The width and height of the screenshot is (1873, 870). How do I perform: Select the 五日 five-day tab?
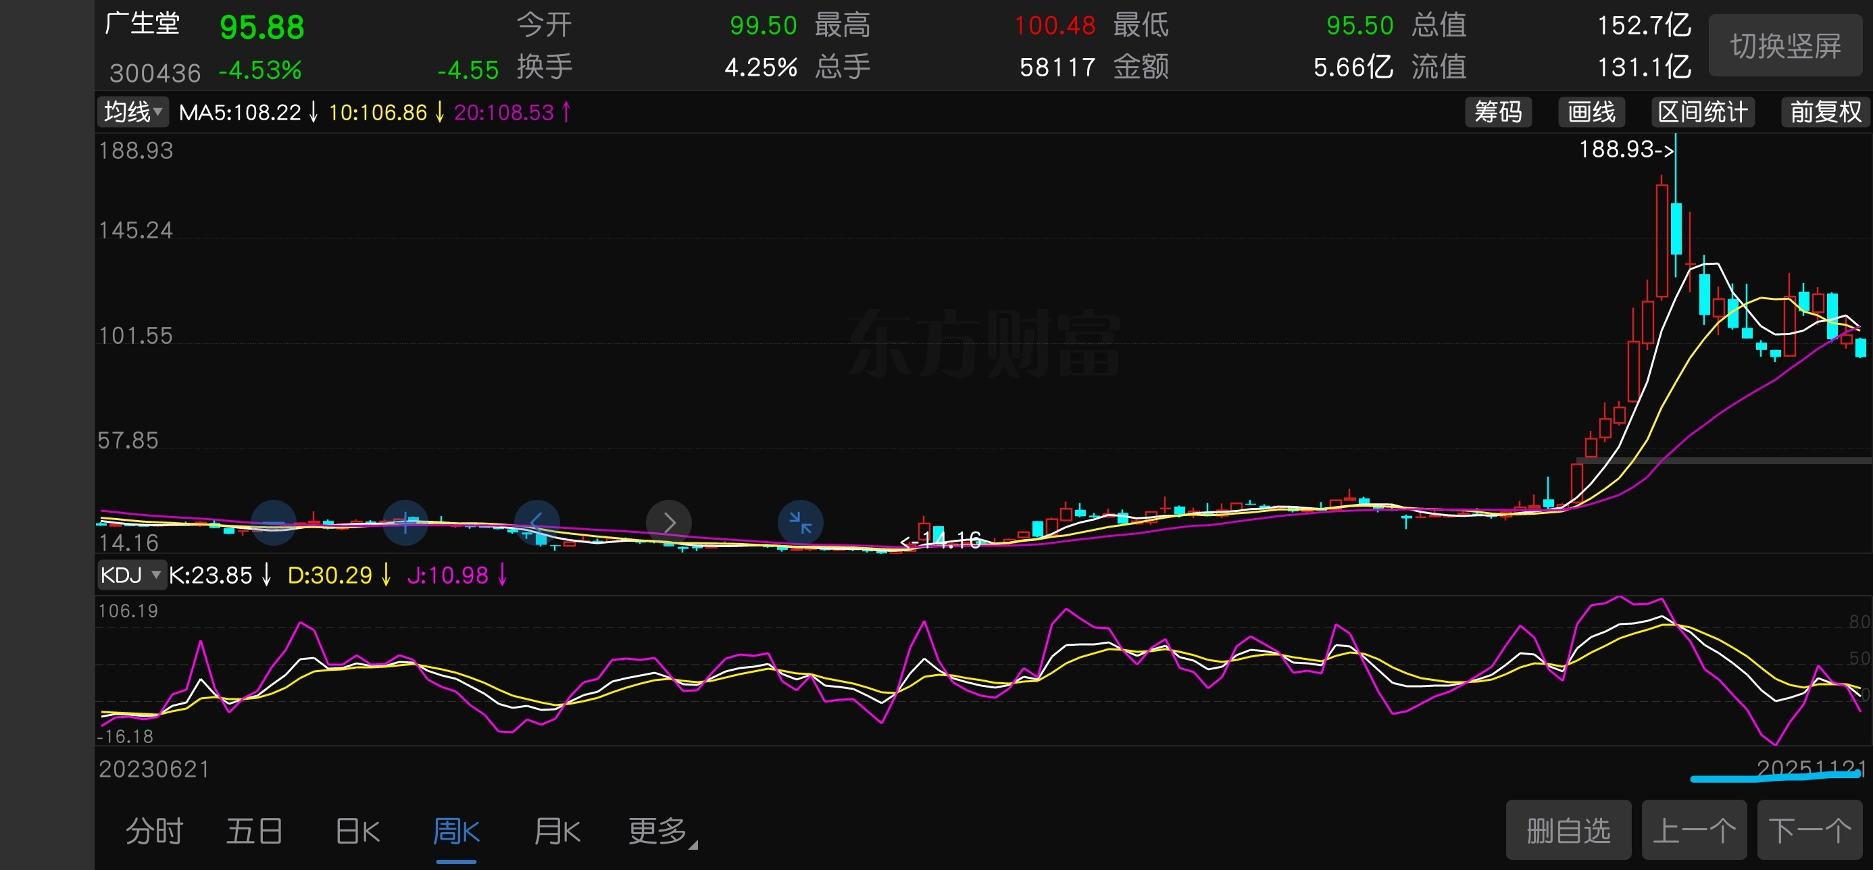click(x=254, y=831)
